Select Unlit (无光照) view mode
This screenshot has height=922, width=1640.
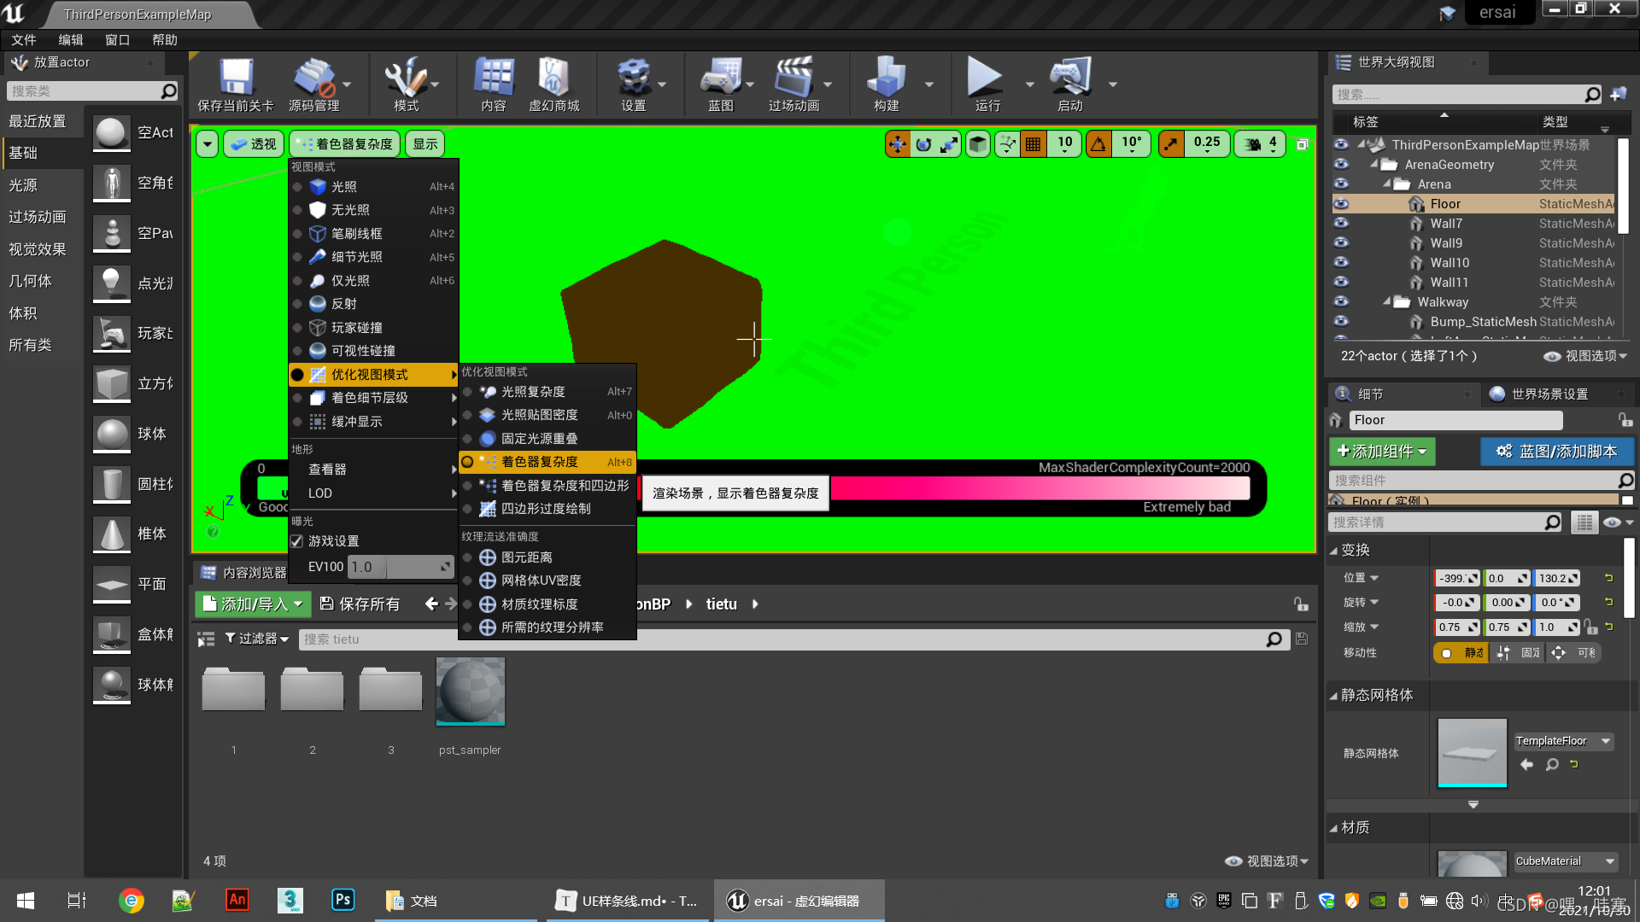click(374, 210)
